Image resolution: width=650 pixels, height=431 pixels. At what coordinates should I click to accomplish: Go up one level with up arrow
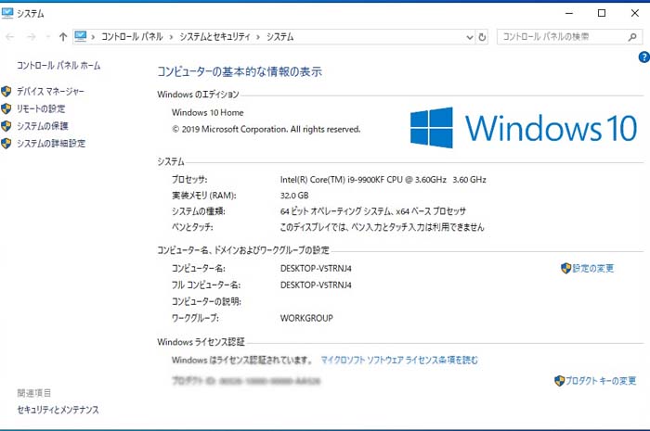[63, 37]
